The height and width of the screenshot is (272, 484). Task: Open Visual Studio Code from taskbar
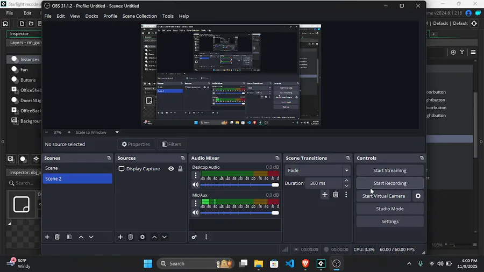point(290,264)
